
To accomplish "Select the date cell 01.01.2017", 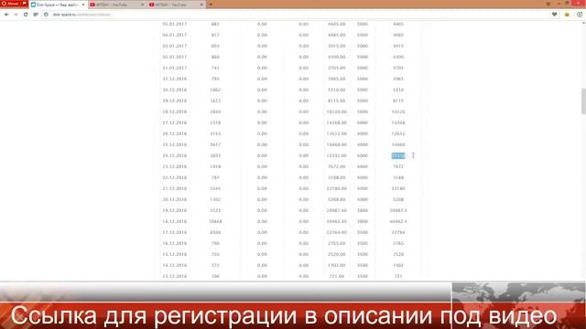I will pos(175,68).
